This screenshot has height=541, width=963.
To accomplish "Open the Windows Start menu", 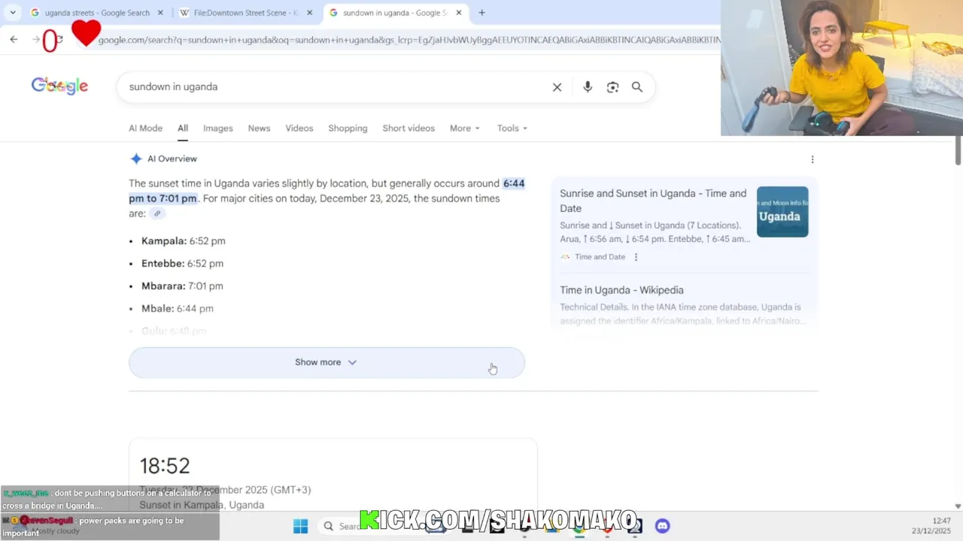I will pos(300,526).
